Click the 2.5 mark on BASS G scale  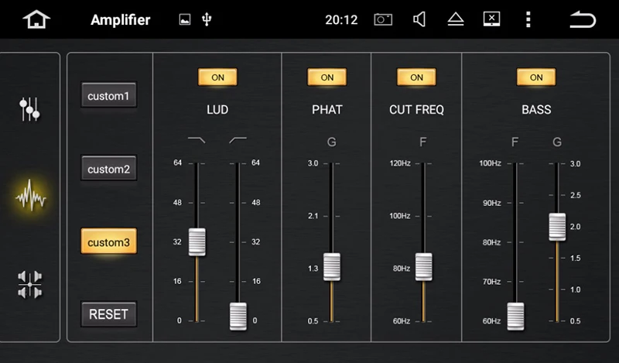(x=576, y=195)
